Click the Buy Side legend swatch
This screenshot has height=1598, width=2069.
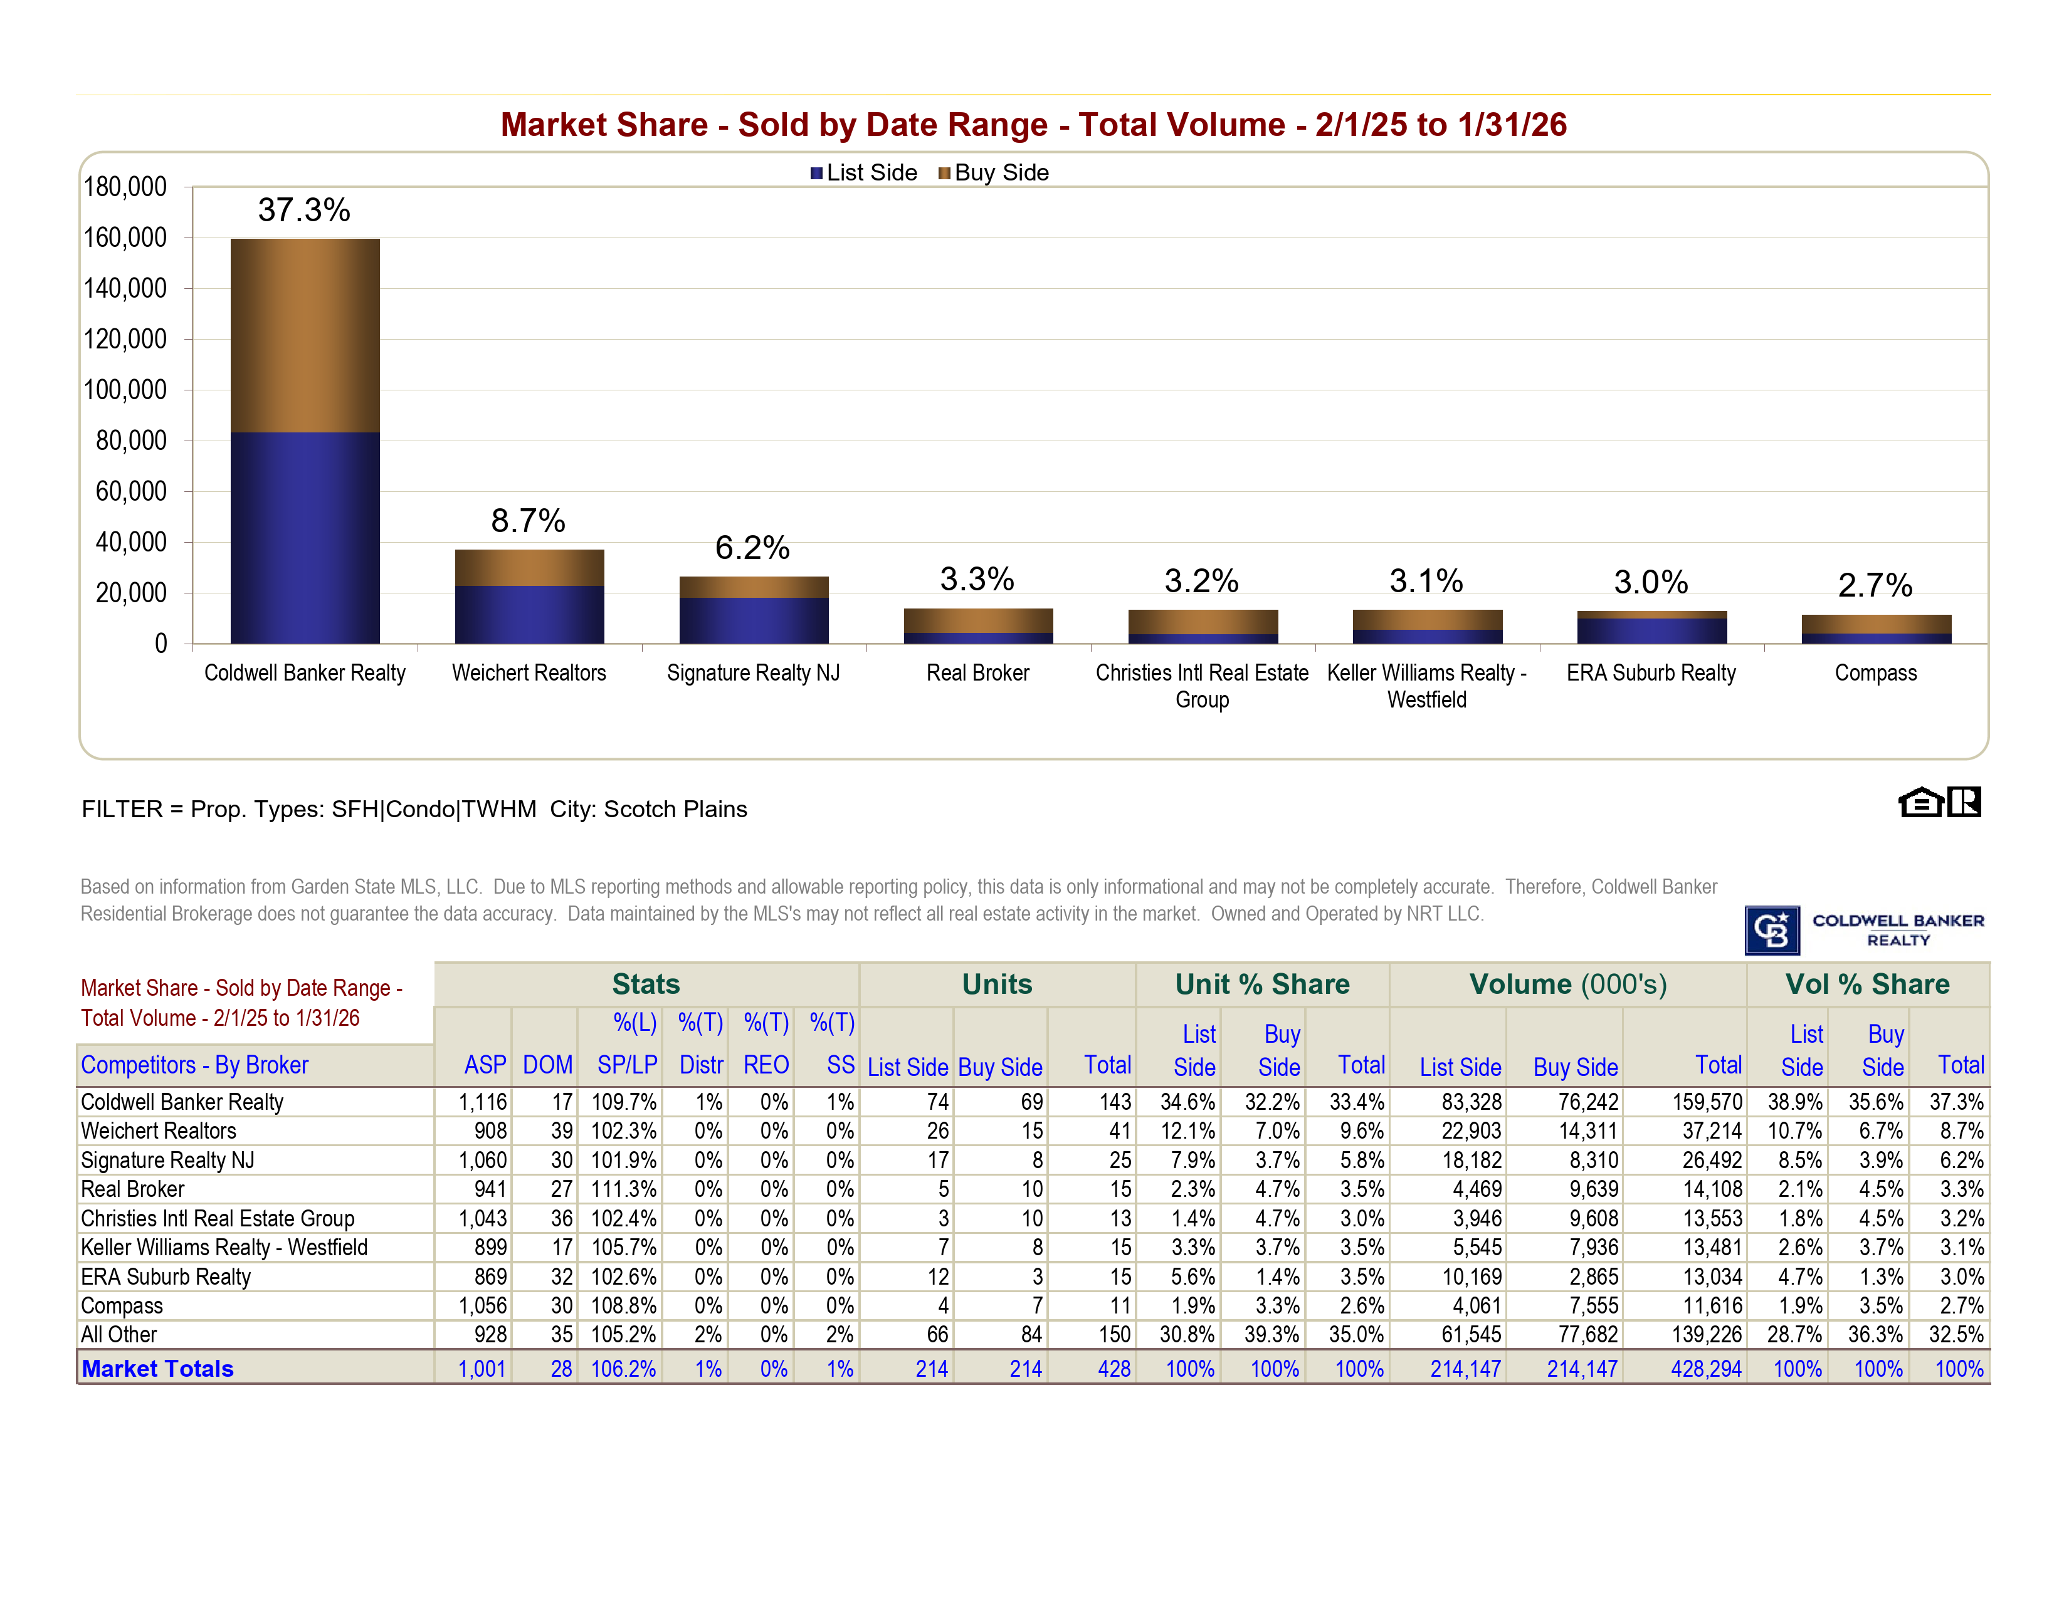pyautogui.click(x=944, y=173)
